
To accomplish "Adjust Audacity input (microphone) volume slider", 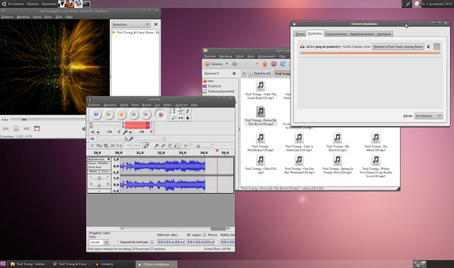I will pyautogui.click(x=150, y=139).
